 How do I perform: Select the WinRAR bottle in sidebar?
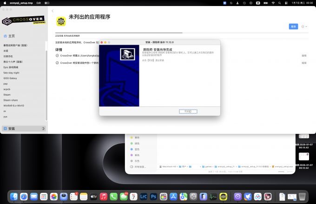point(13,105)
